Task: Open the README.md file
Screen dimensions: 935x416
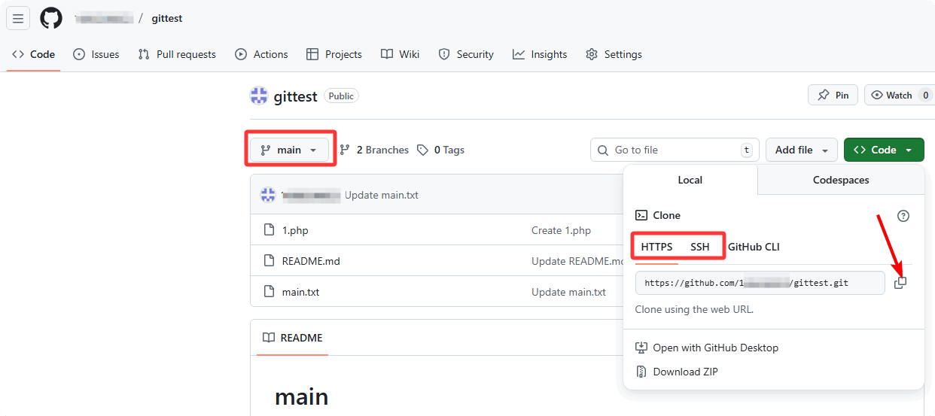Action: click(311, 261)
